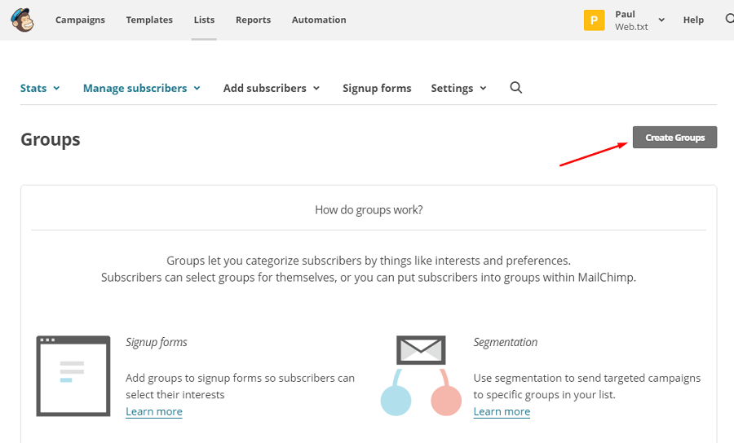This screenshot has height=443, width=734.
Task: Expand the Stats dropdown
Action: coord(40,88)
